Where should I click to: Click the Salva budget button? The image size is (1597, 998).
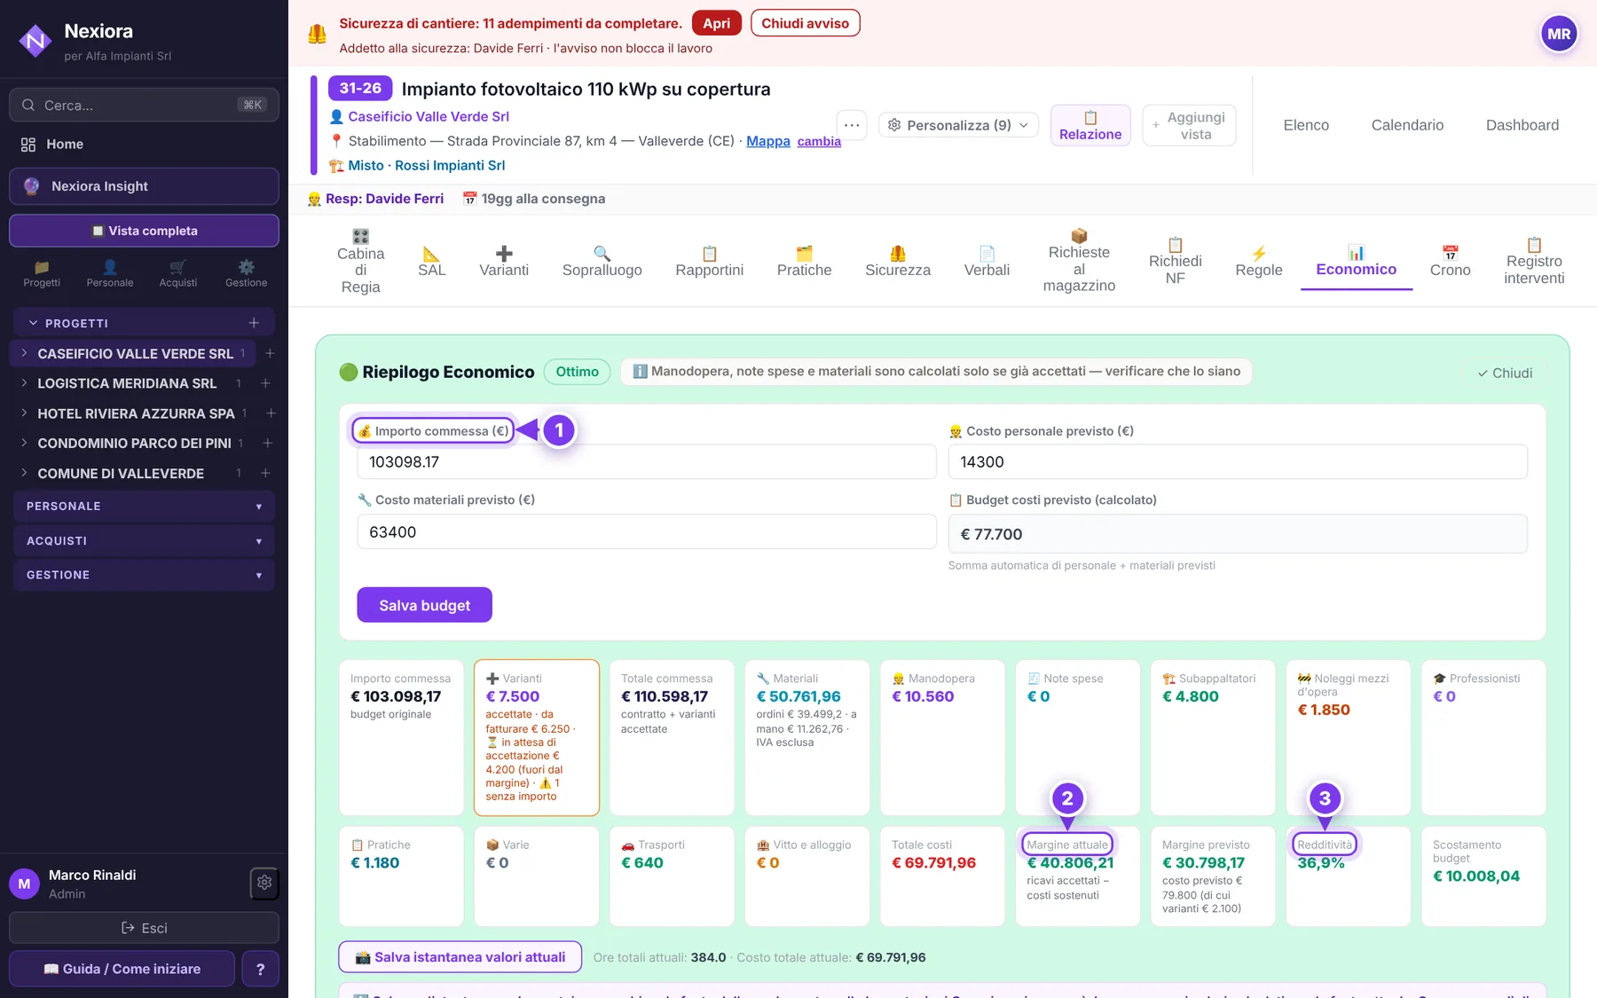[x=424, y=605]
